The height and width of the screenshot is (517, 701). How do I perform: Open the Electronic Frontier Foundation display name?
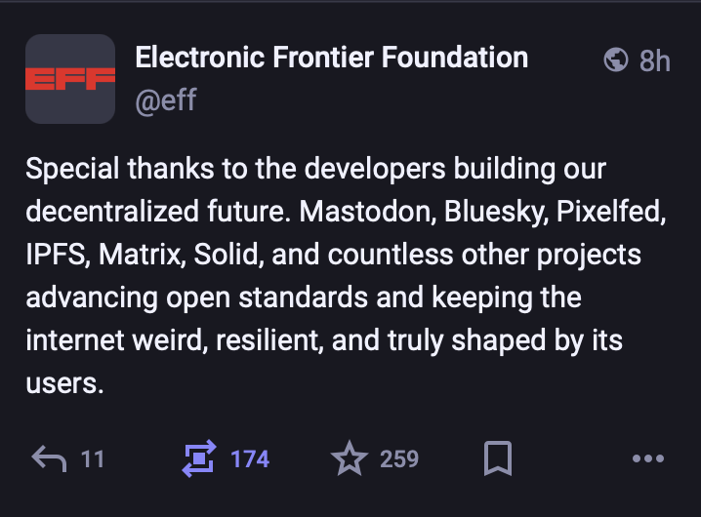(332, 58)
